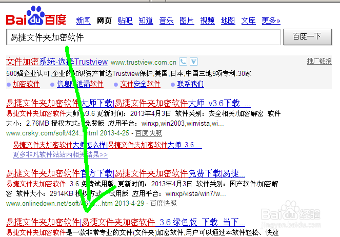Open the 文件安全软件 sub-link

click(x=141, y=84)
